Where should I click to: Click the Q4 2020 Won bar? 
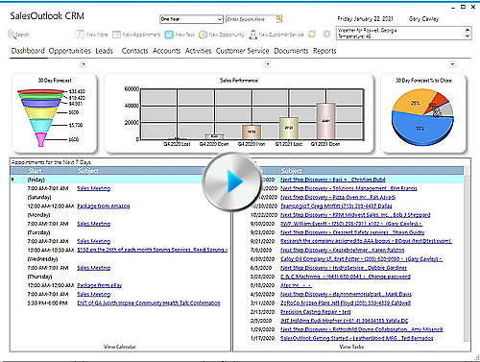[x=252, y=132]
